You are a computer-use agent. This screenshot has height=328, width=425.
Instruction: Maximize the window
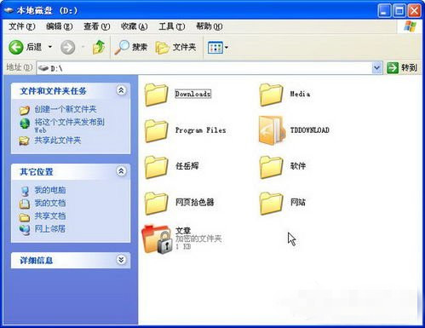(x=399, y=11)
